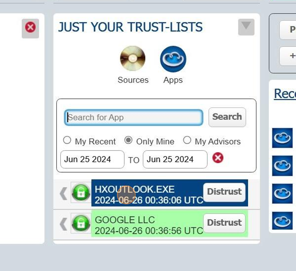Select the Only Mine radio button
This screenshot has height=271, width=296.
click(129, 140)
